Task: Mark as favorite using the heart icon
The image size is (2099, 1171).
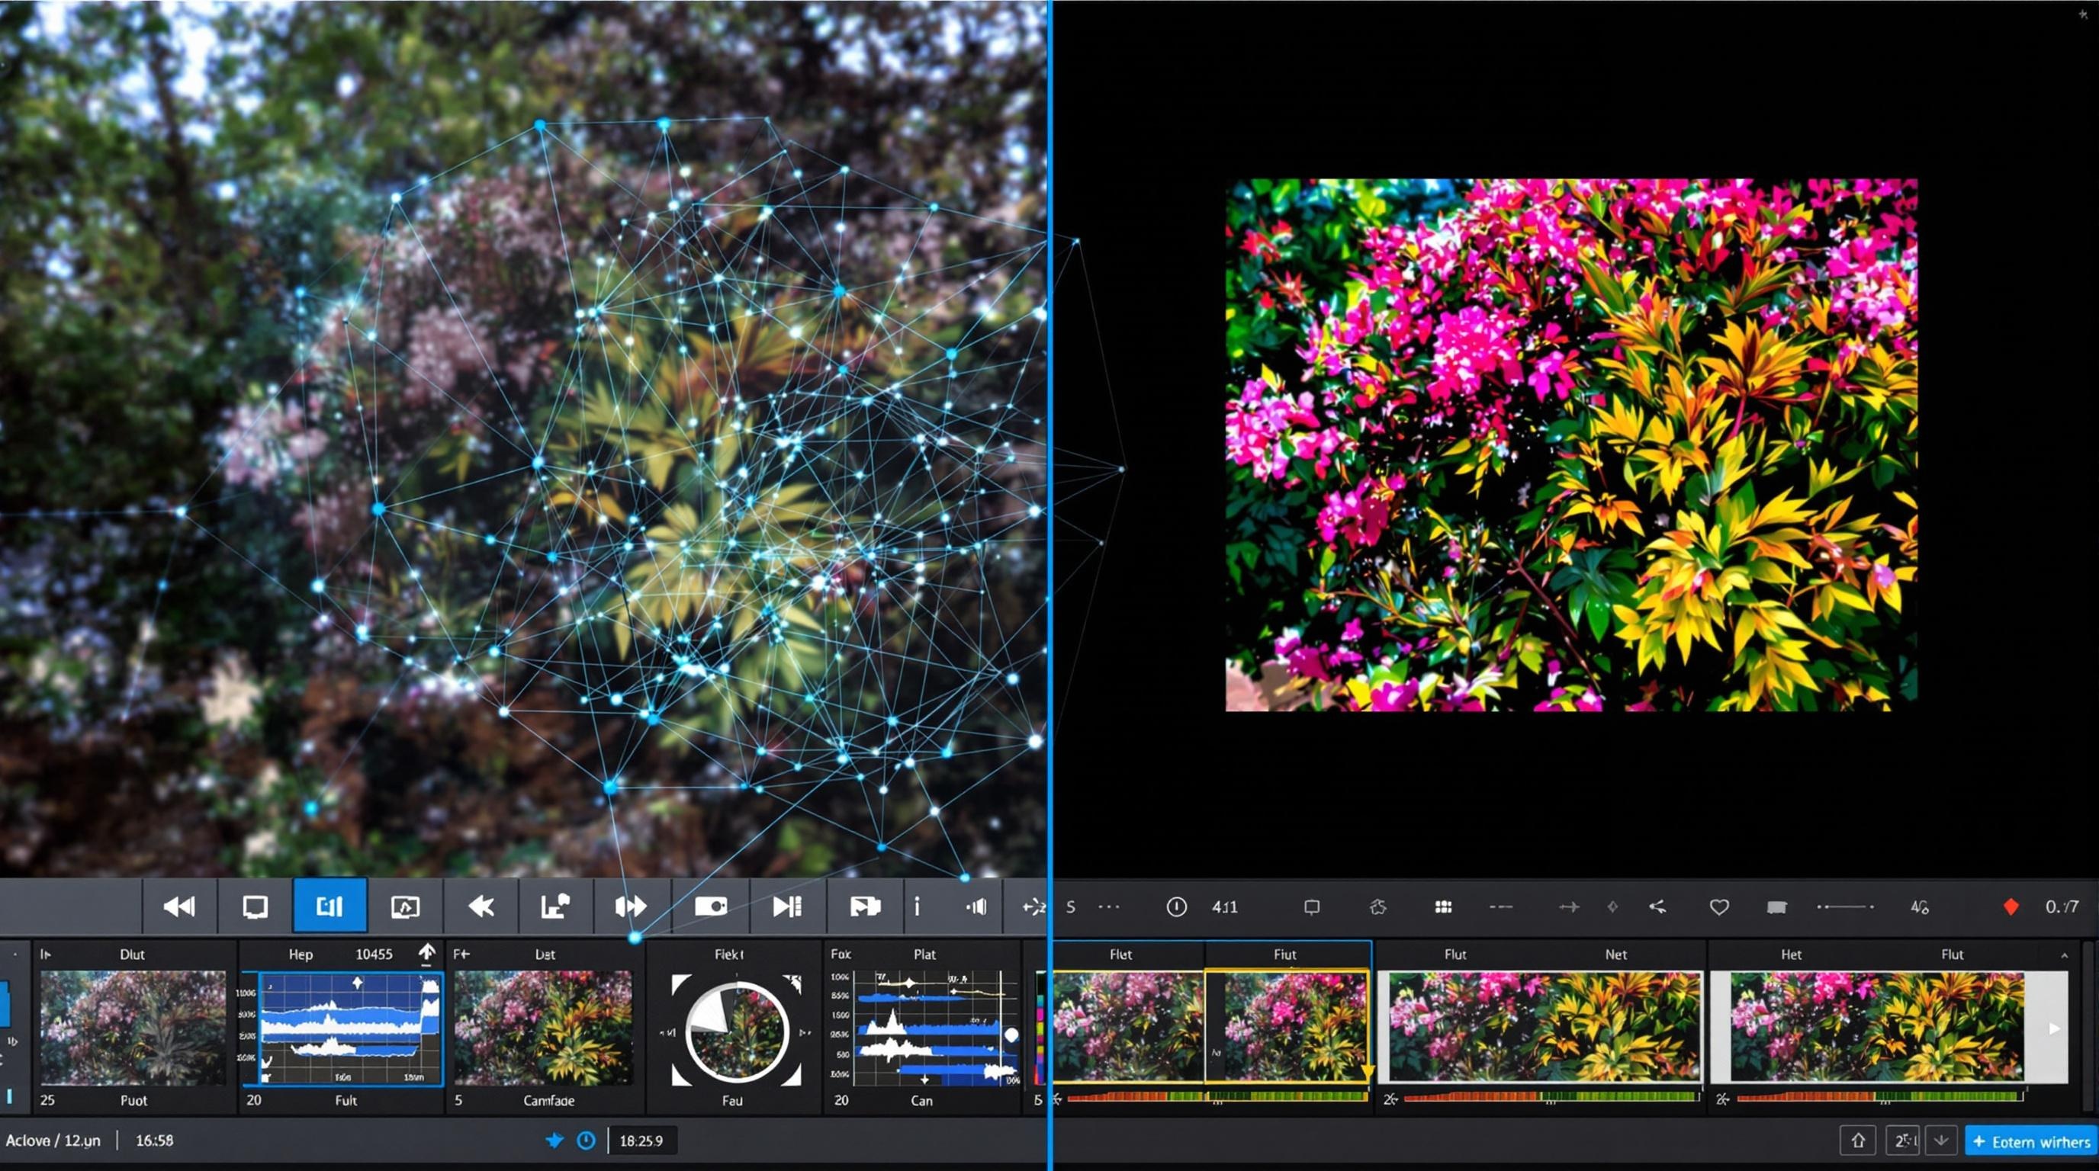Action: click(x=1719, y=906)
